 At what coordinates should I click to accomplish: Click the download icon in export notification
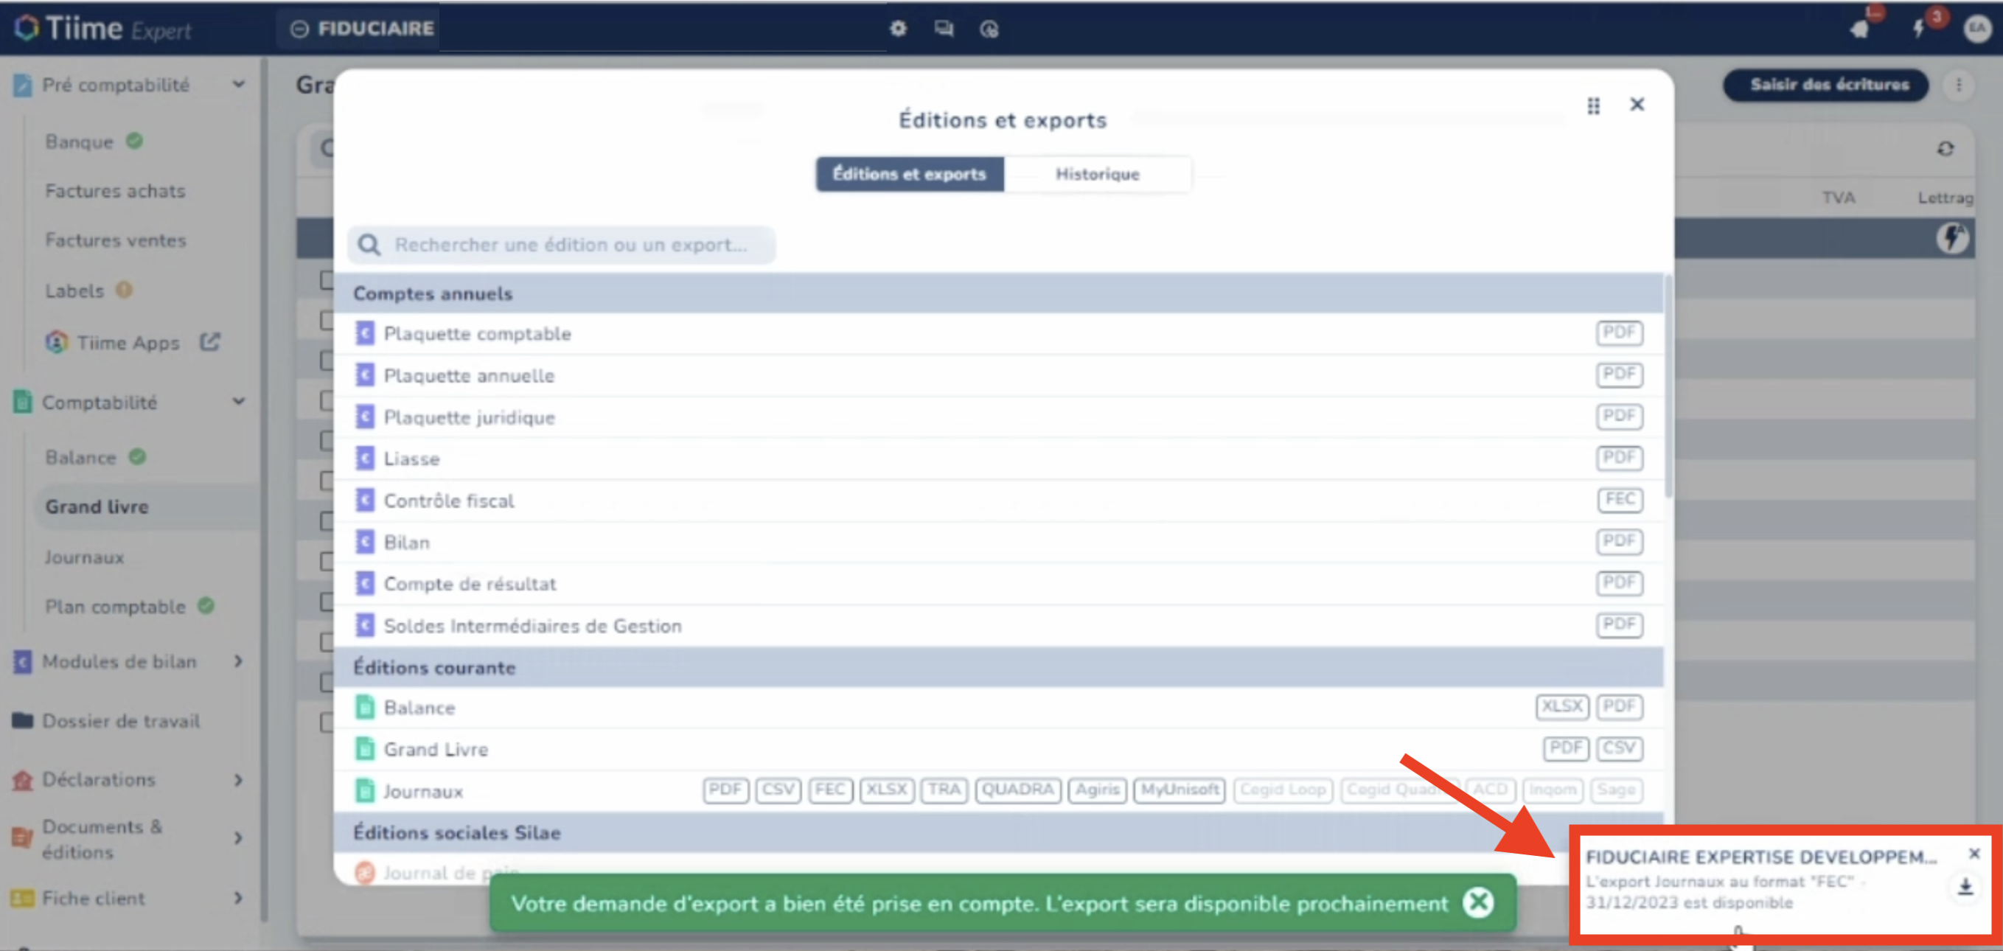[1965, 886]
